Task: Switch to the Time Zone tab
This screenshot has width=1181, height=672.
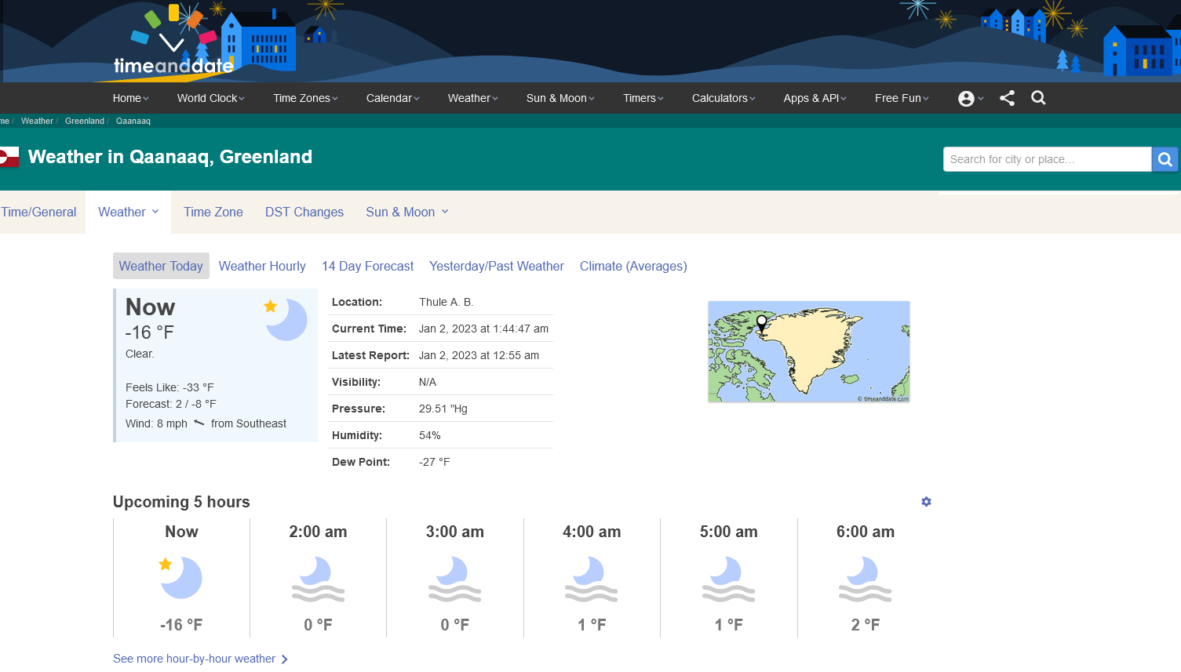Action: (213, 212)
